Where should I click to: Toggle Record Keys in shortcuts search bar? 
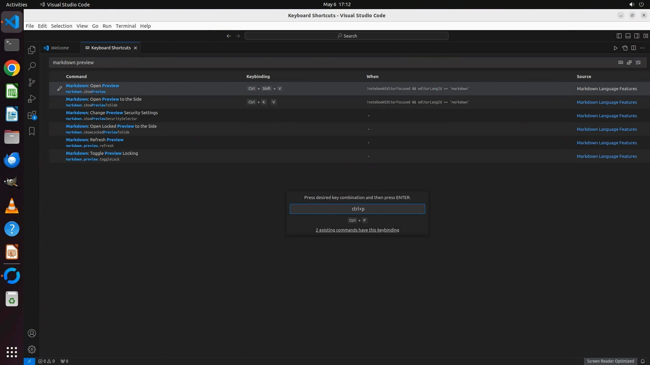click(x=621, y=63)
